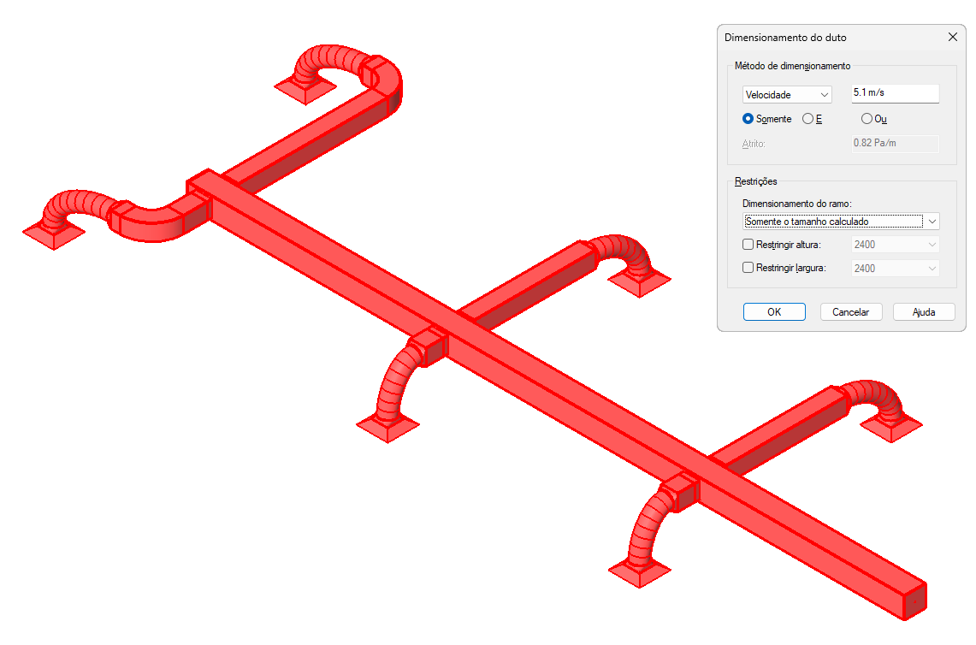Open the Restringir largura 2400 dropdown

895,269
